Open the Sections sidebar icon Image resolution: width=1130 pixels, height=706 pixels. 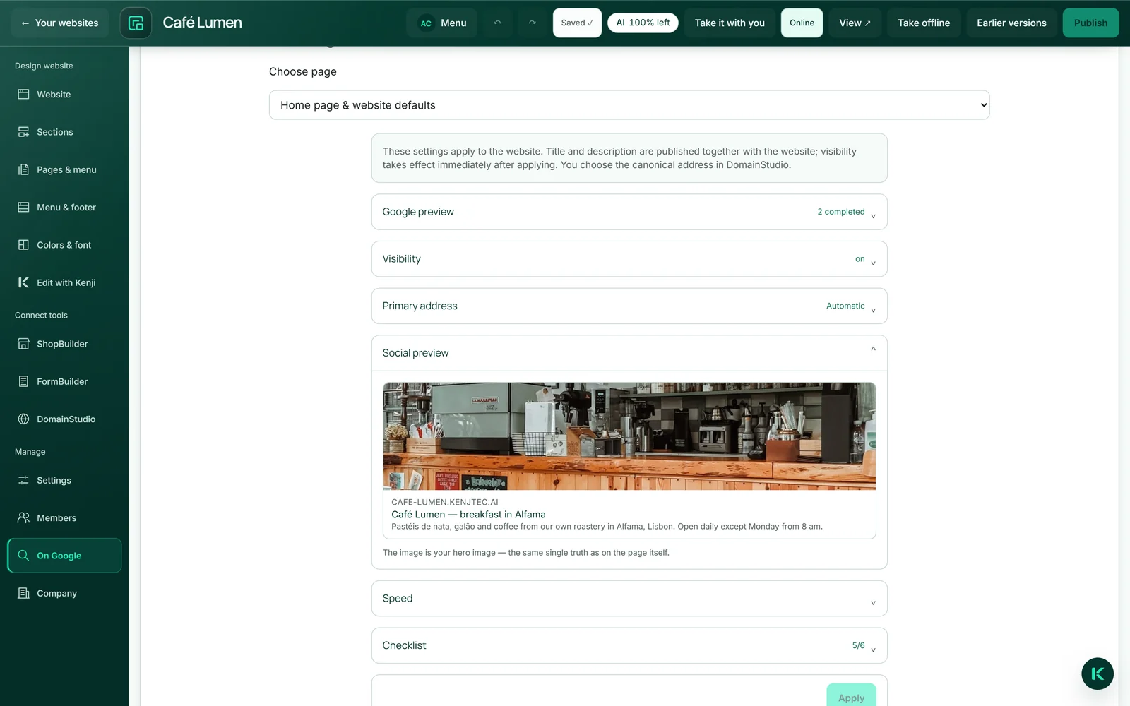pyautogui.click(x=23, y=132)
